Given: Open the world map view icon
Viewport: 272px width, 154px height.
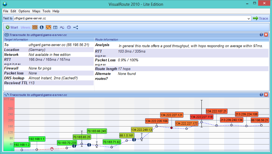Looking at the screenshot, I should [42, 27].
